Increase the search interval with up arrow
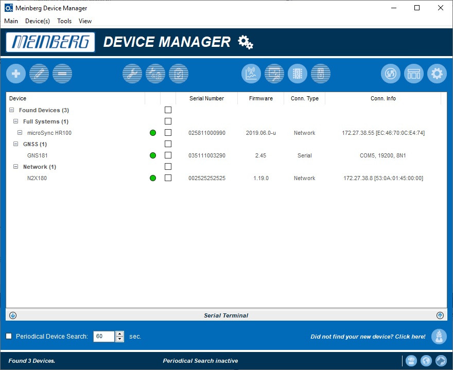The height and width of the screenshot is (370, 453). click(x=120, y=334)
